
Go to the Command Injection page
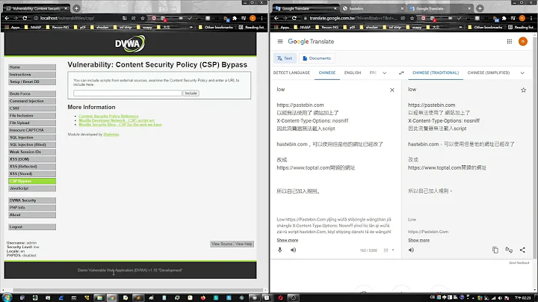(32, 101)
